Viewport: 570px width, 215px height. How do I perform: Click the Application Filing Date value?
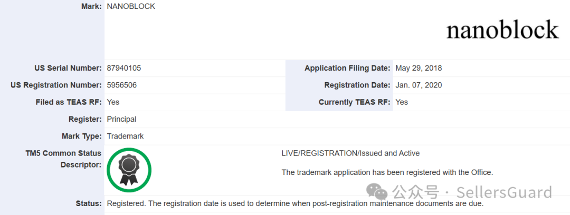click(x=419, y=68)
